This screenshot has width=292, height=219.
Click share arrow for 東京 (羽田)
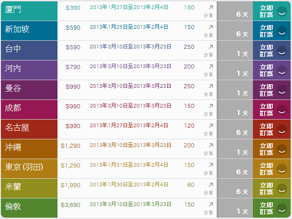pyautogui.click(x=211, y=165)
